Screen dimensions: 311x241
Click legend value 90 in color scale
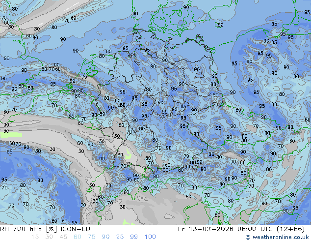[x=105, y=237]
